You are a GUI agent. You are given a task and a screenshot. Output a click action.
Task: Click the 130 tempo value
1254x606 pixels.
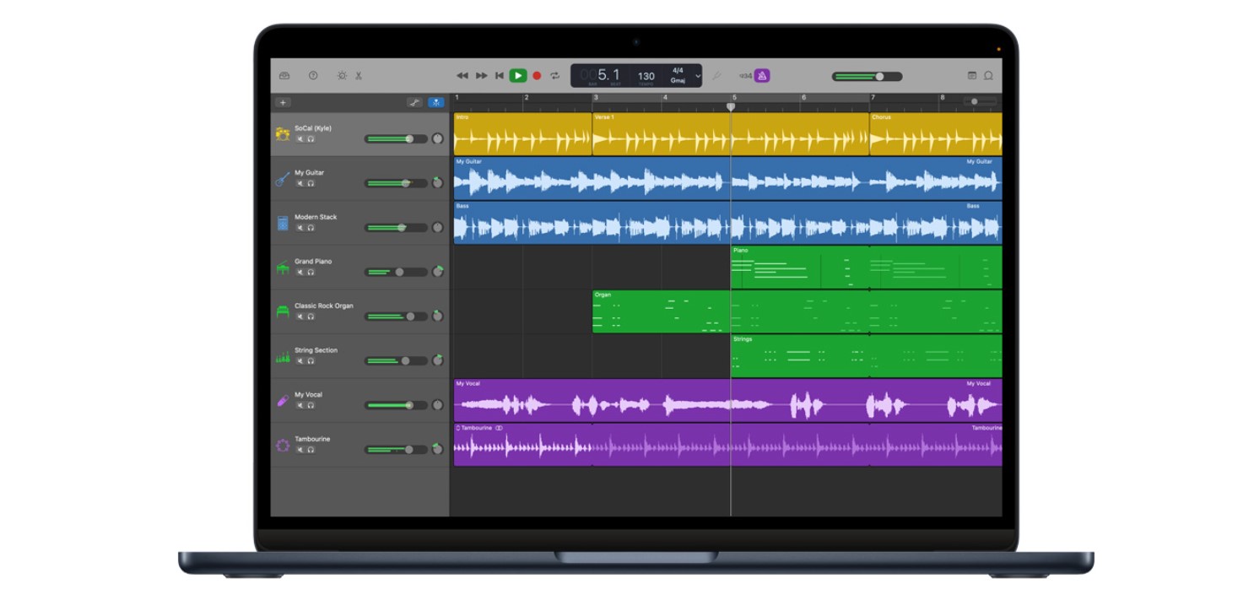point(646,76)
